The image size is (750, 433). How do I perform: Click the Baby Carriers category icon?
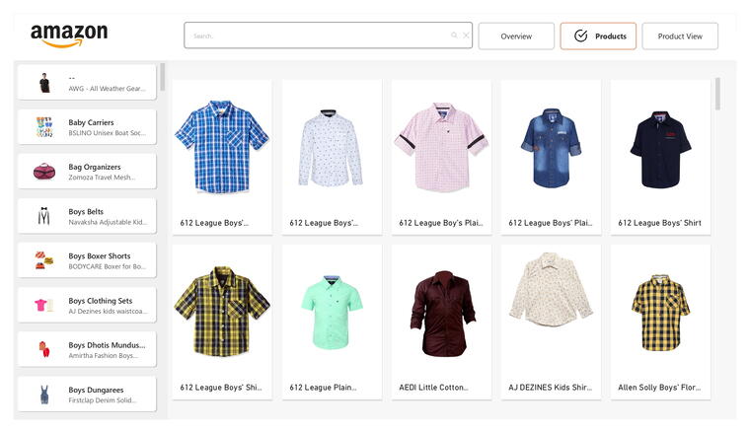coord(44,127)
